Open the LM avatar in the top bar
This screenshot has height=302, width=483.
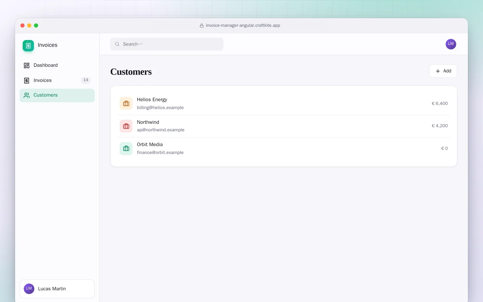(451, 44)
